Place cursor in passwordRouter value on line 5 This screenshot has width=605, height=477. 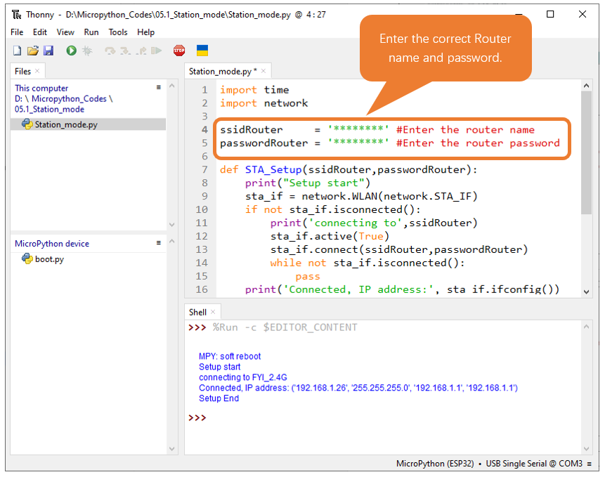pos(358,143)
